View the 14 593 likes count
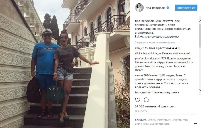Screen dimensions: 201x128 (154, 106)
